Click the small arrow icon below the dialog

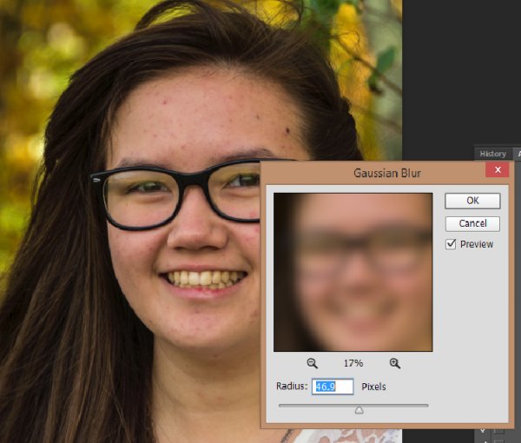coord(482,428)
